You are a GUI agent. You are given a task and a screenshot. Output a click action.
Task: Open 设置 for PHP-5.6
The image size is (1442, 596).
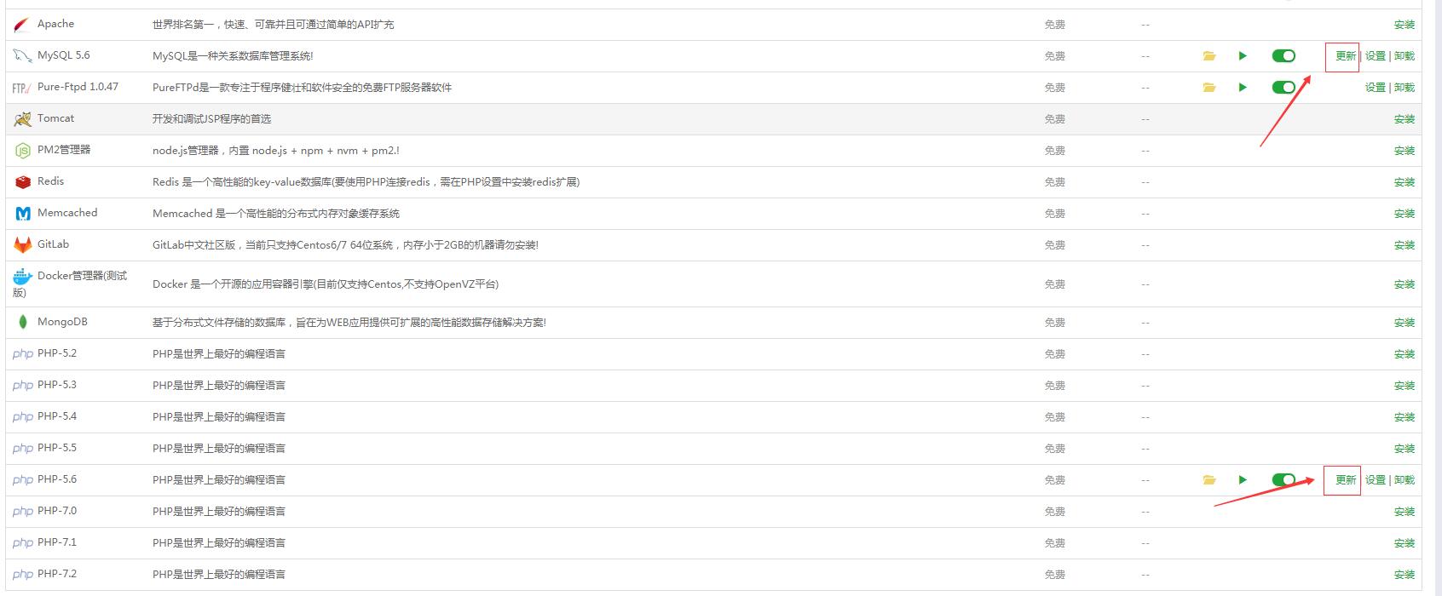(x=1375, y=480)
